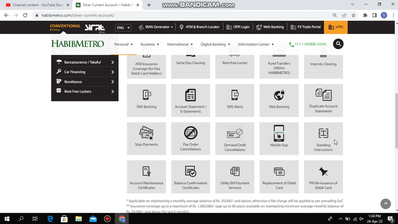Expand the Bancassurance / Takaful chevron
398x224 pixels.
click(x=113, y=62)
